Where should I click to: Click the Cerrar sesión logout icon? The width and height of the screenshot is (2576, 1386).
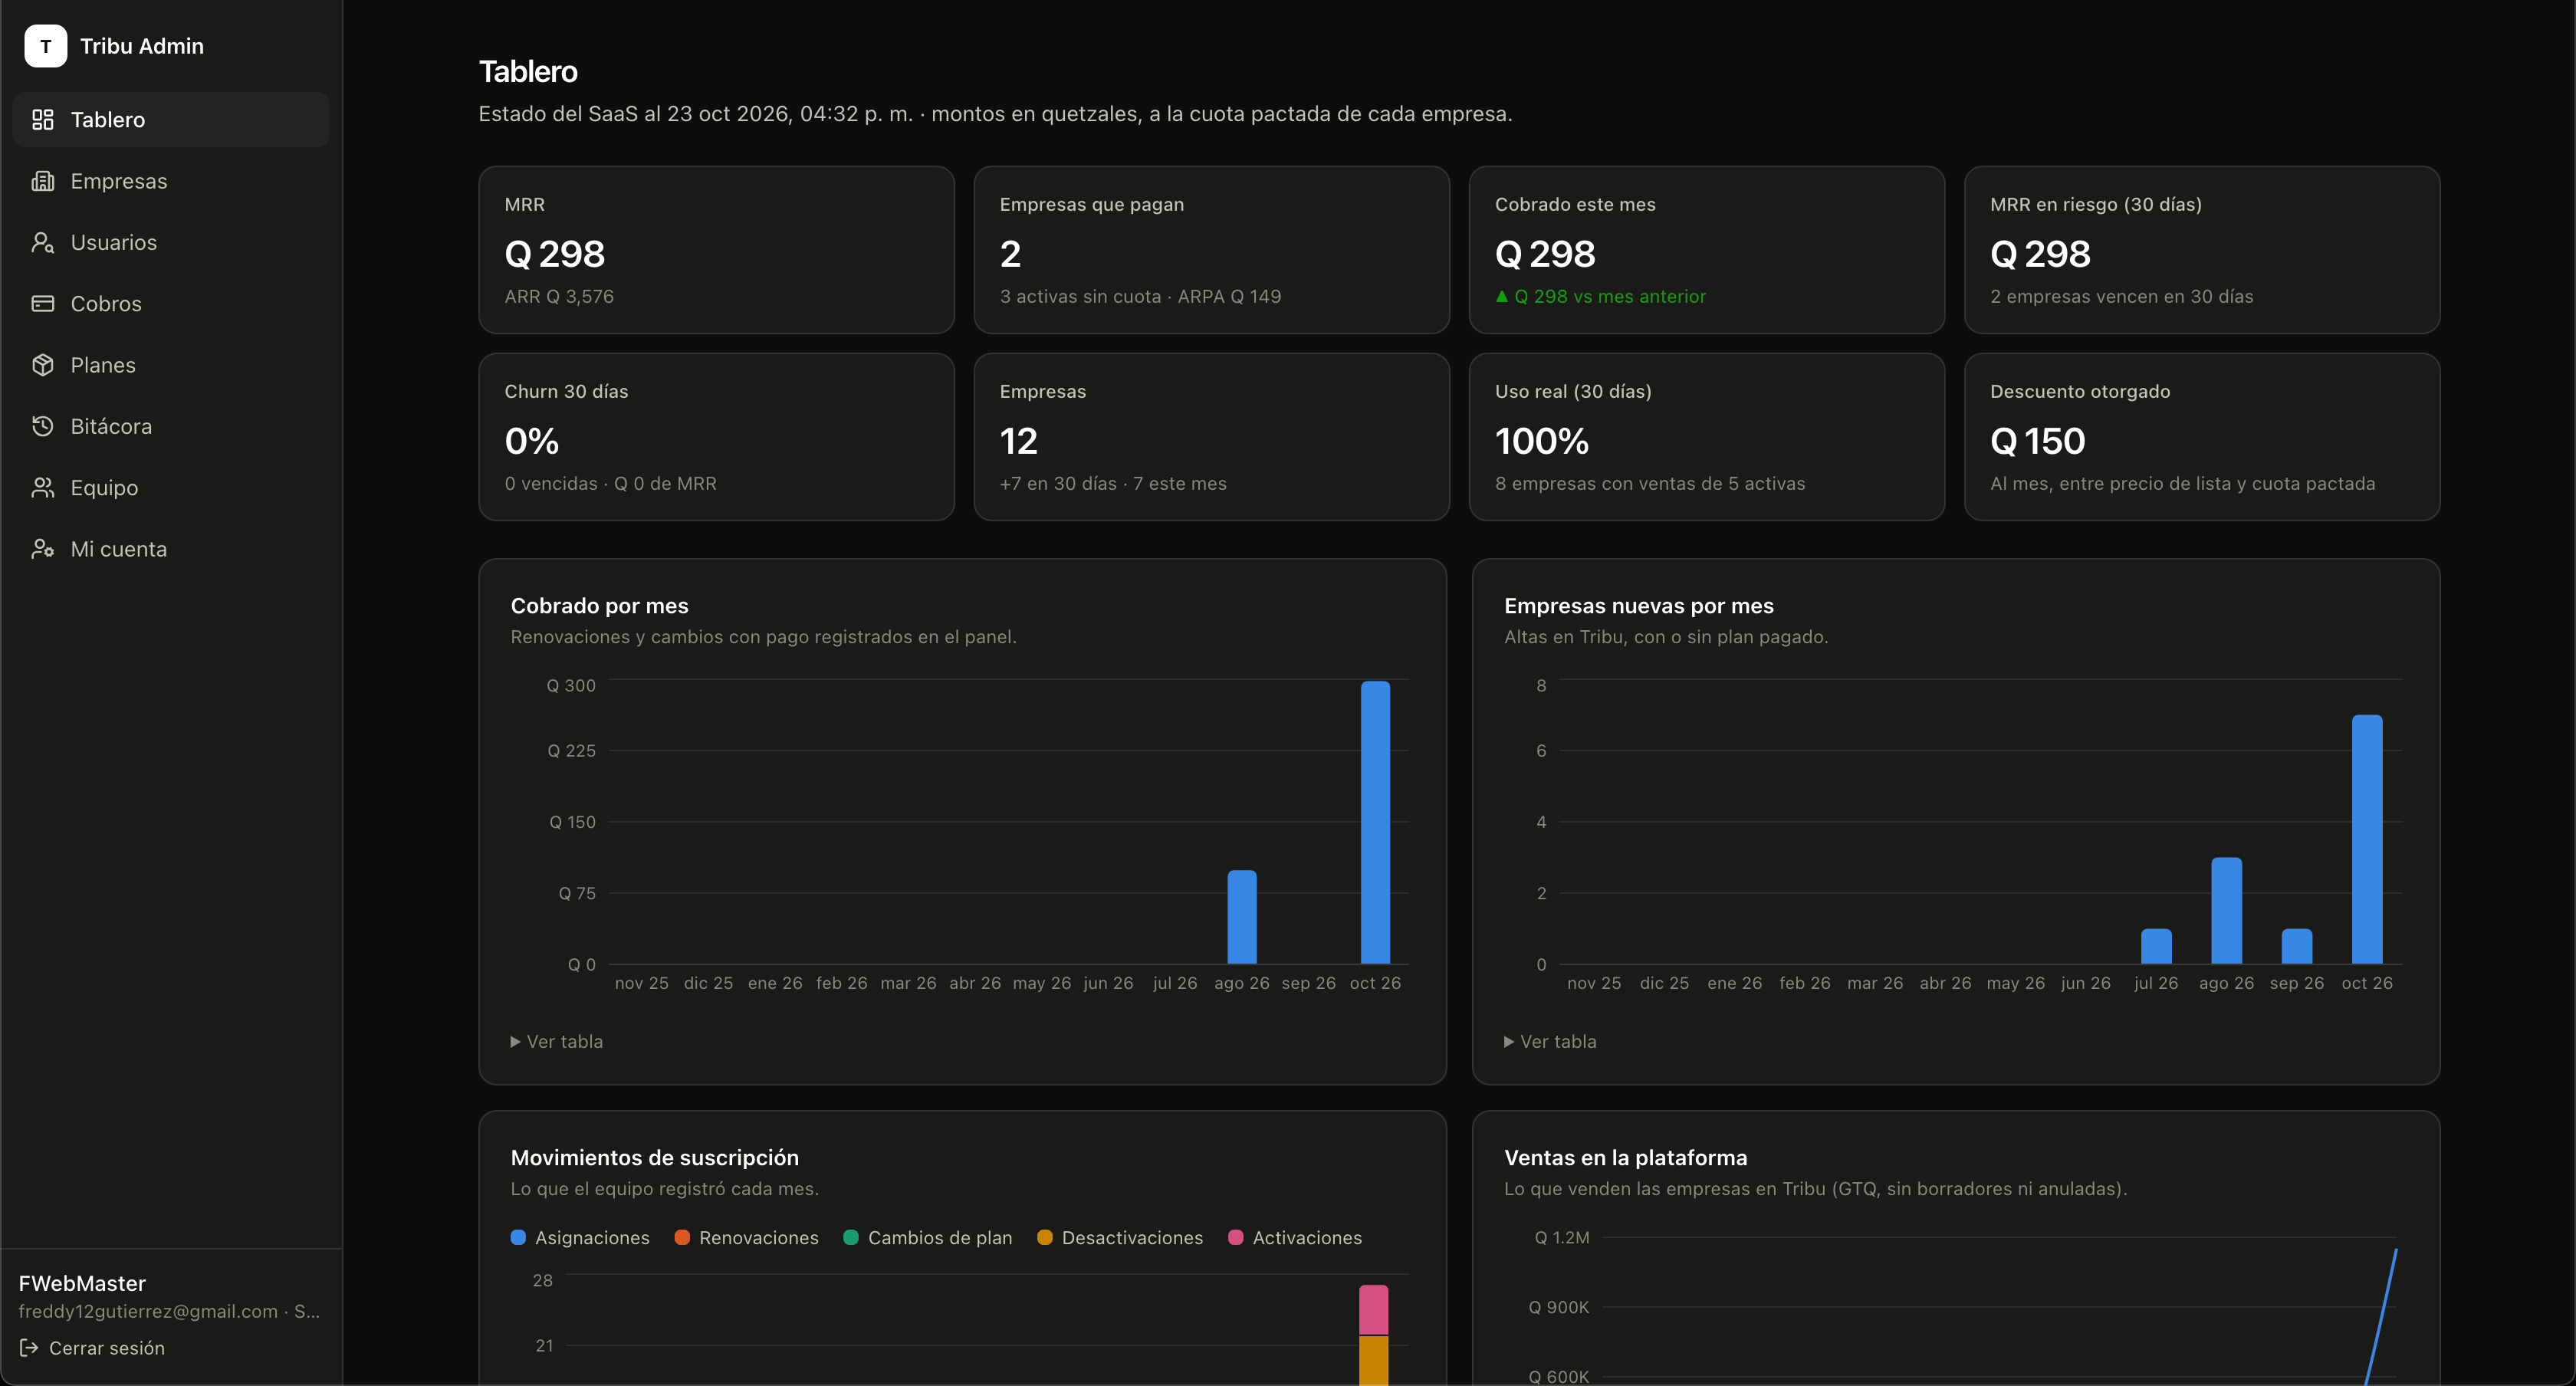[29, 1348]
